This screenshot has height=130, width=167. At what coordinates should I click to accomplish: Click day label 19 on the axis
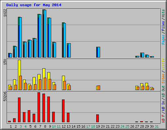point(98,126)
